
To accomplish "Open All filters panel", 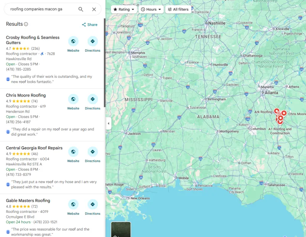I will [x=178, y=9].
